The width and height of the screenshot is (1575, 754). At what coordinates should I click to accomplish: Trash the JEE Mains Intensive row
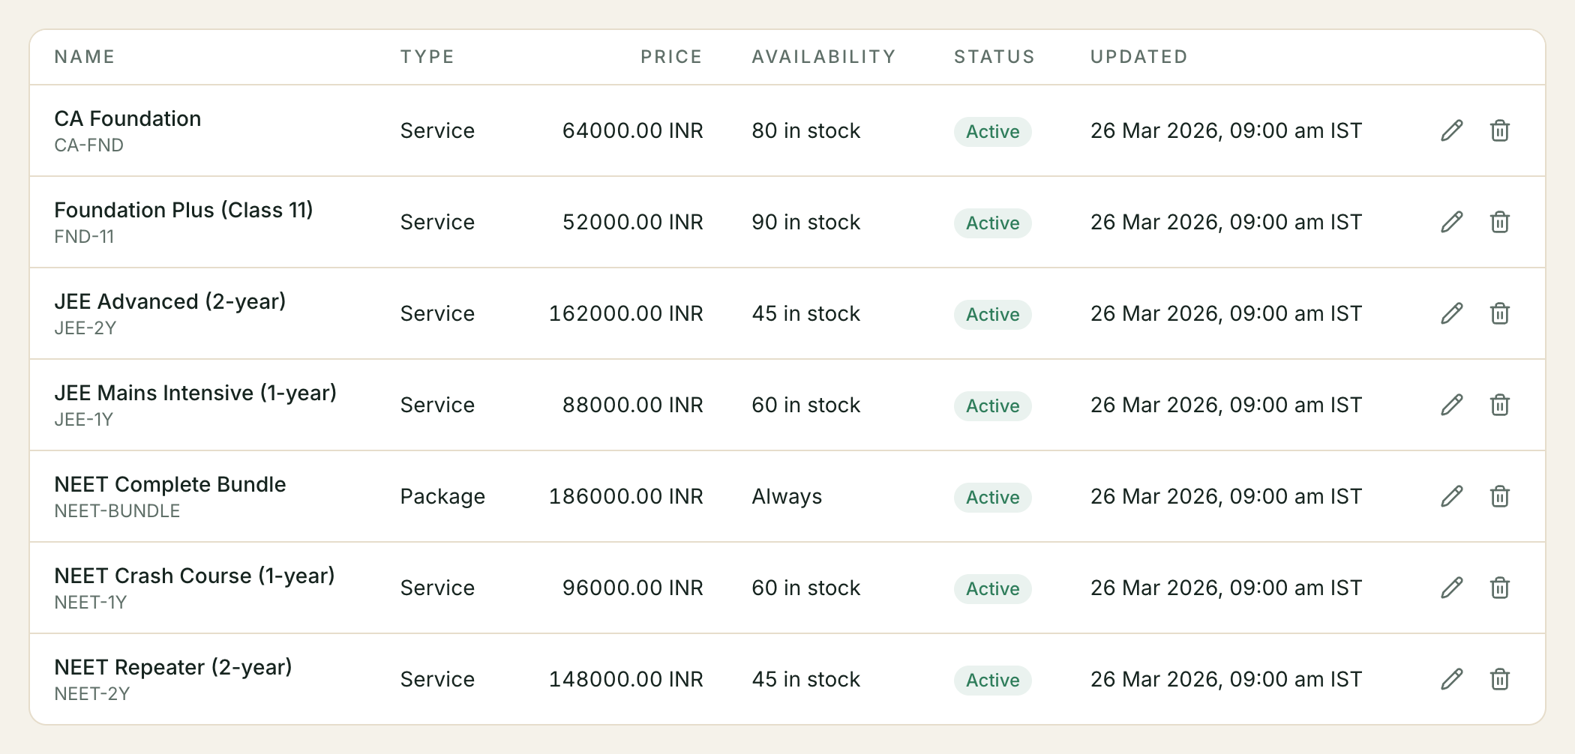(1500, 405)
